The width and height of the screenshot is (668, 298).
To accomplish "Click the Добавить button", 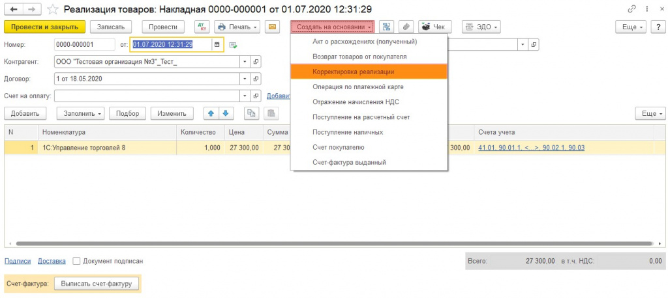I will pyautogui.click(x=25, y=113).
